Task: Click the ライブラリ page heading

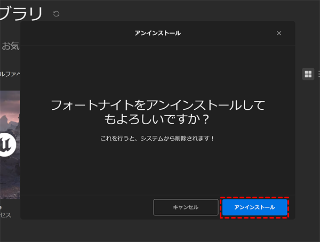Action: [21, 14]
